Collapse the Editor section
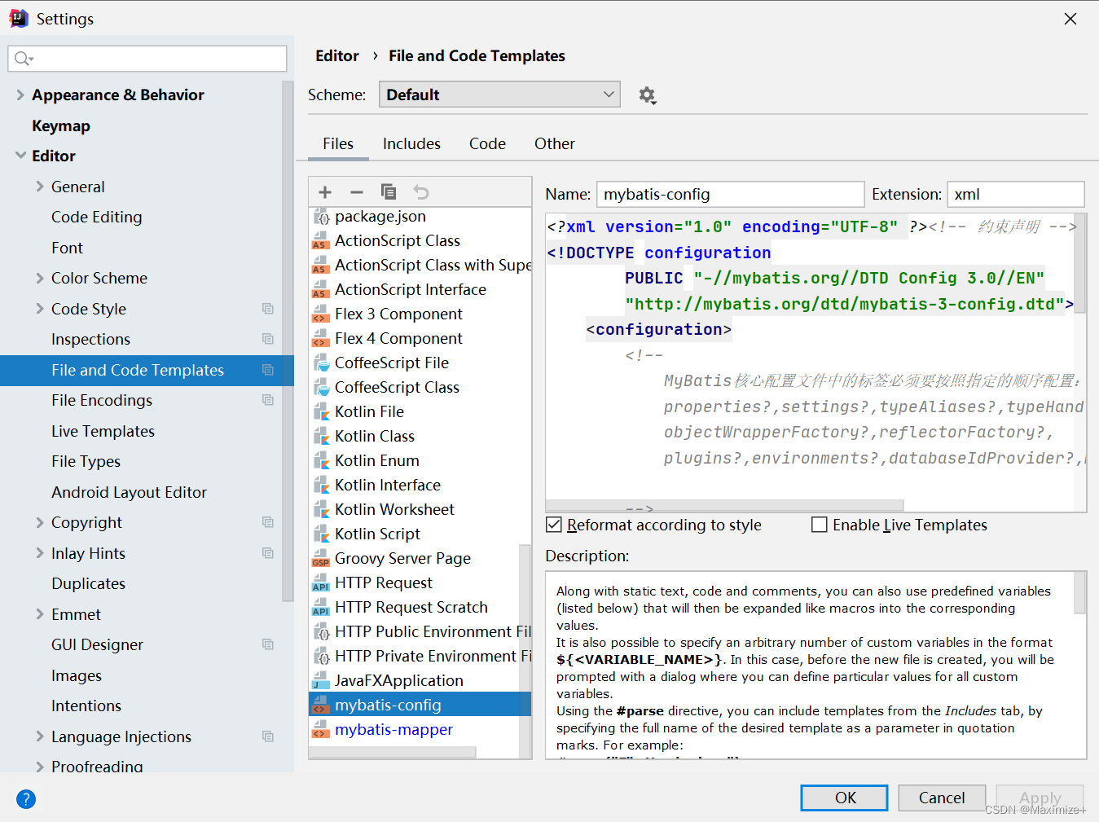Image resolution: width=1099 pixels, height=822 pixels. (20, 156)
